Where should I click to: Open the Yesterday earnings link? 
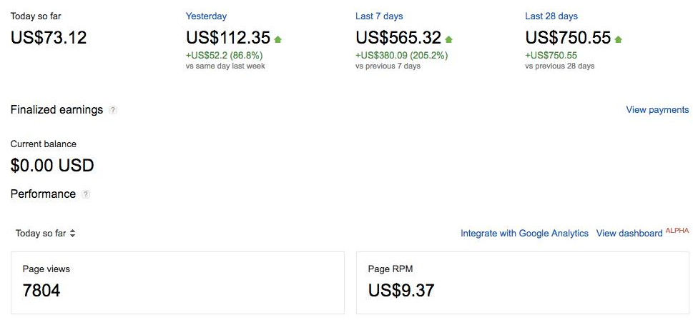pyautogui.click(x=206, y=16)
